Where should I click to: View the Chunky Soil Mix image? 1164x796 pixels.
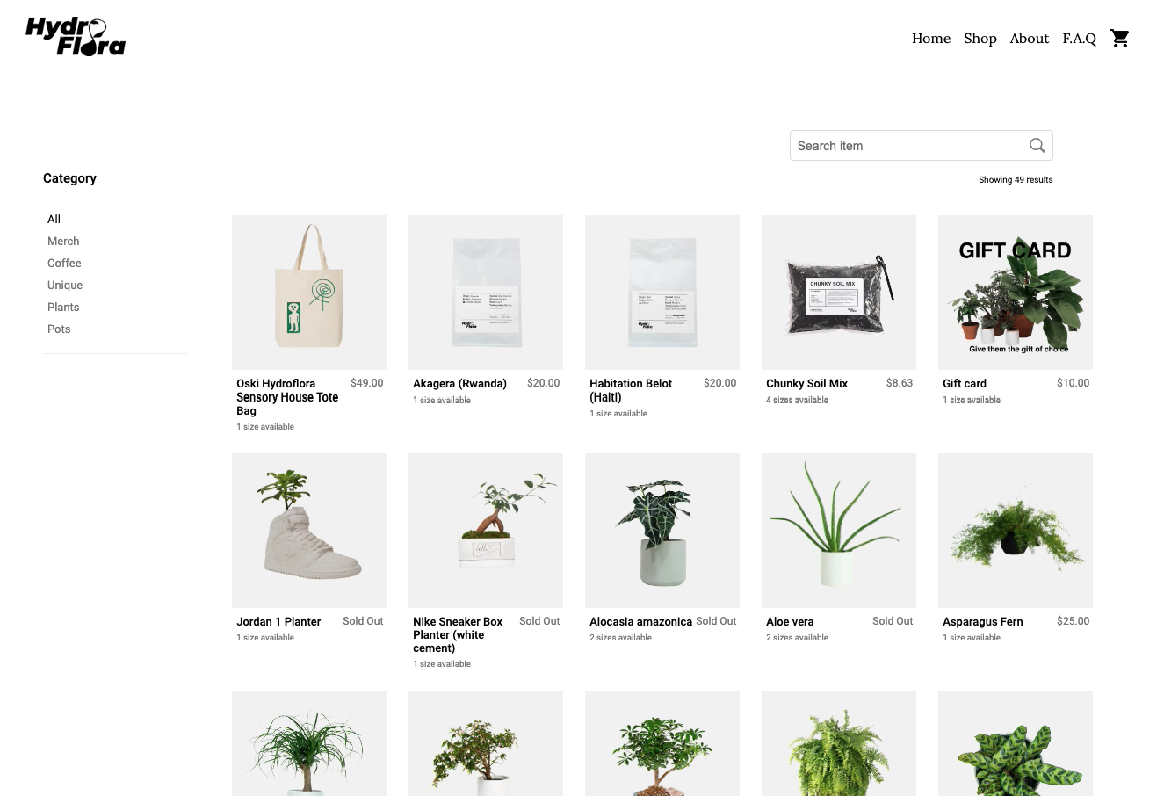839,293
